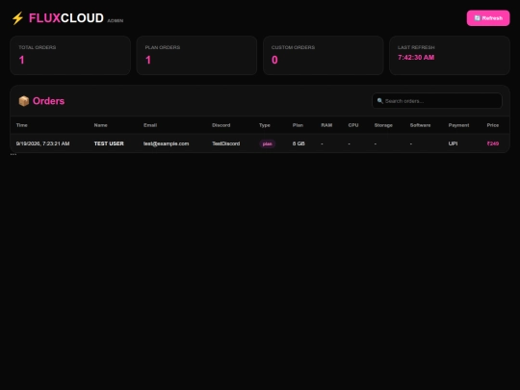Click the Email column header
Screen dimensions: 520x390
150,125
